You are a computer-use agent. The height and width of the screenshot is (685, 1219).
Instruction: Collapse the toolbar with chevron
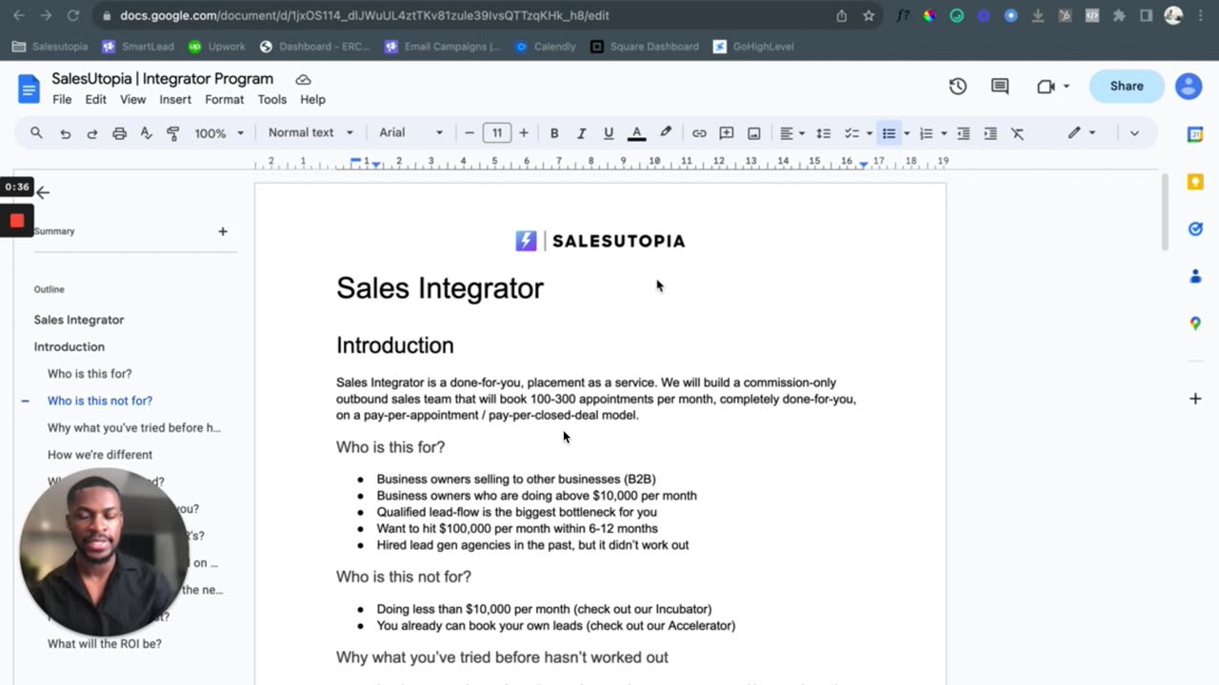click(1134, 133)
